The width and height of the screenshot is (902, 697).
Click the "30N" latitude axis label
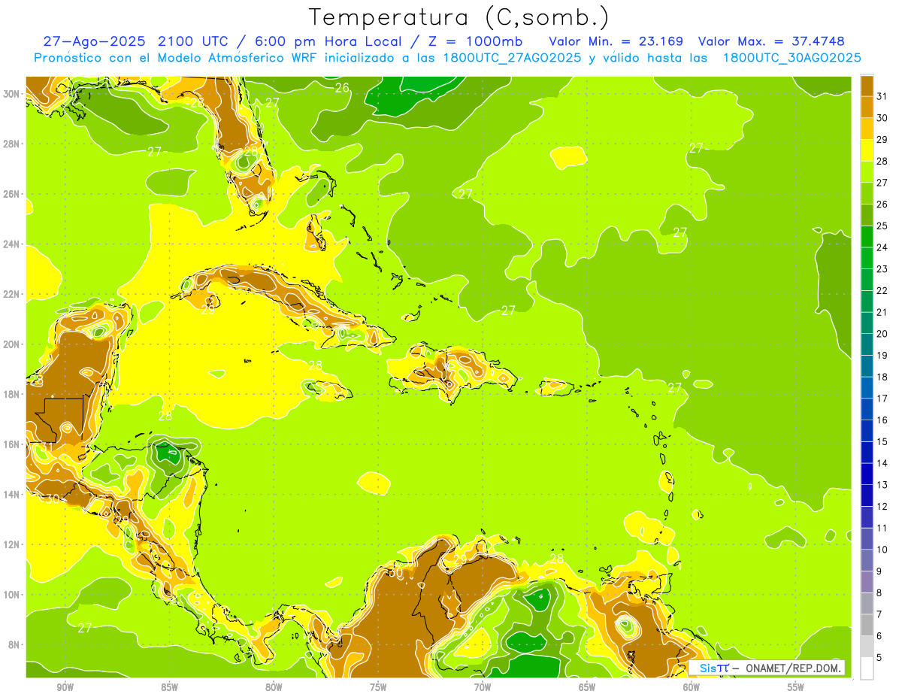click(x=12, y=93)
